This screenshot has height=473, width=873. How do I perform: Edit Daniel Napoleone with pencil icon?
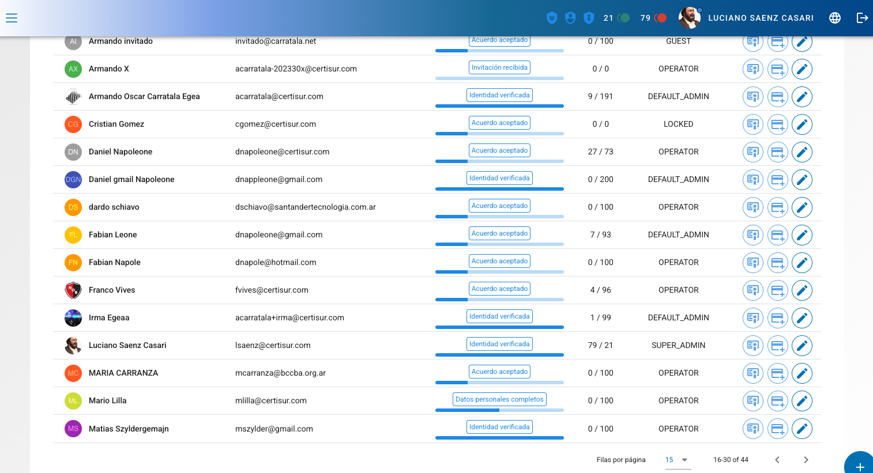tap(801, 152)
